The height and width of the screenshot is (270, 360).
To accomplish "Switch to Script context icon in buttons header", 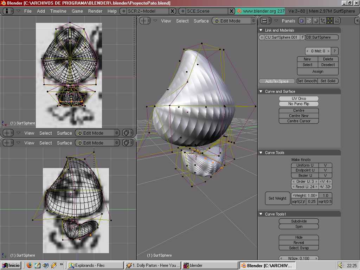I will [x=309, y=21].
